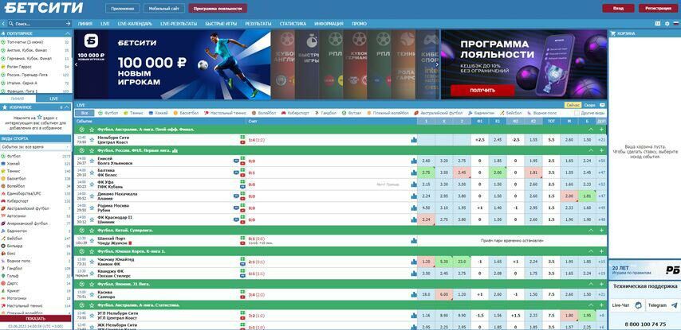Viewport: 681px width, 330px height.
Task: Switch to the РЕЗУЛЬТАТЫ menu tab
Action: point(258,24)
